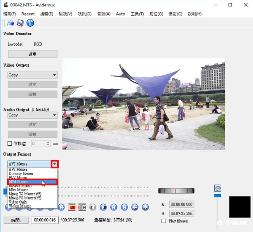Click the jog shuttle wheel control
253x232 pixels.
176,191
